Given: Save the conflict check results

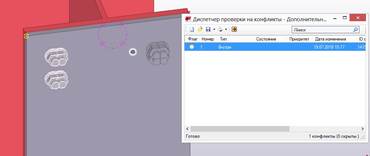Looking at the screenshot, I should point(208,30).
